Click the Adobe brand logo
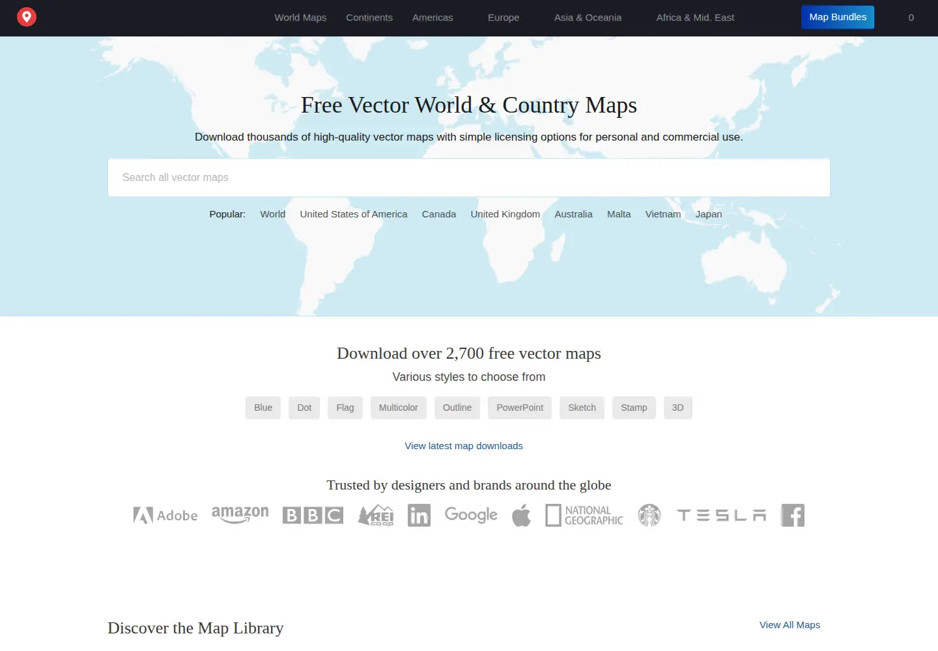Screen dimensions: 938x651 point(165,516)
